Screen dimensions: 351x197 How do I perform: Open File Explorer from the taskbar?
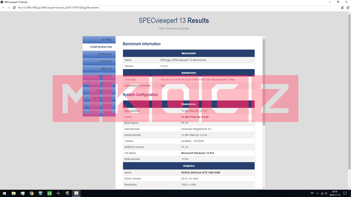tap(14, 193)
